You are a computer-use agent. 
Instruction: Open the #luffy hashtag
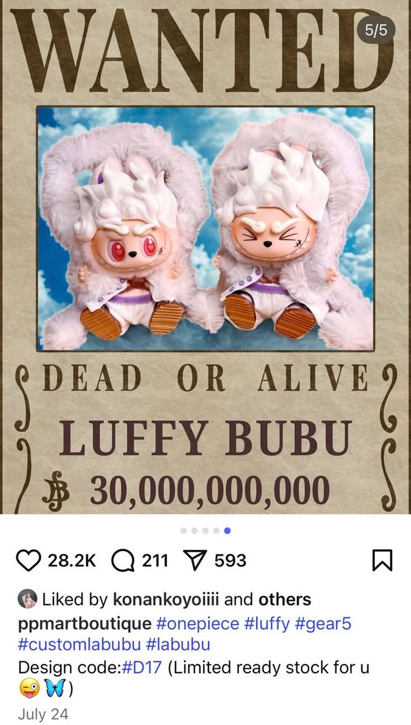click(x=267, y=624)
